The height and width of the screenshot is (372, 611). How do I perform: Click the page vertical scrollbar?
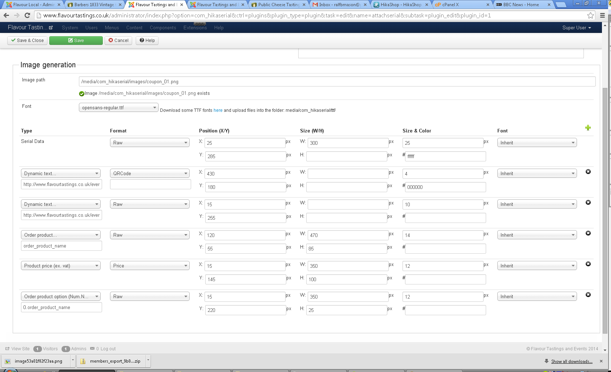(x=605, y=210)
